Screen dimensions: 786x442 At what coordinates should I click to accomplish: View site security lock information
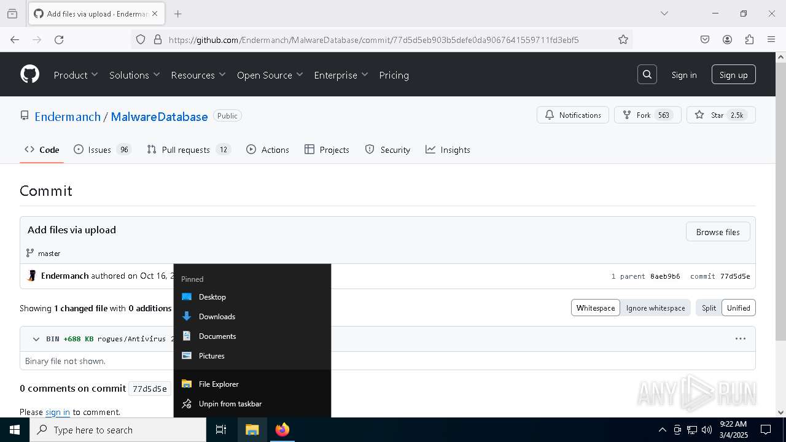coord(158,39)
